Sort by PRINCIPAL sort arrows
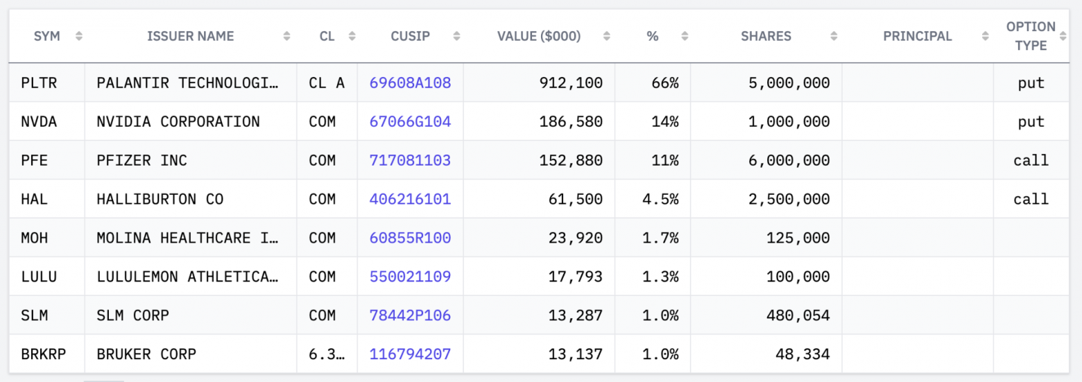1082x382 pixels. pos(985,36)
